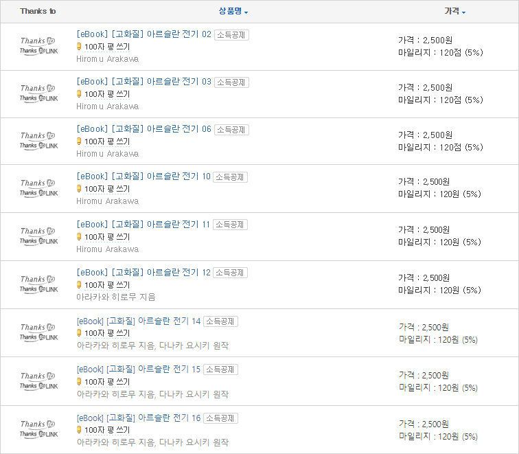The height and width of the screenshot is (454, 519).
Task: Open eBook 아르슬란 전기 11 title link
Action: pyautogui.click(x=143, y=224)
